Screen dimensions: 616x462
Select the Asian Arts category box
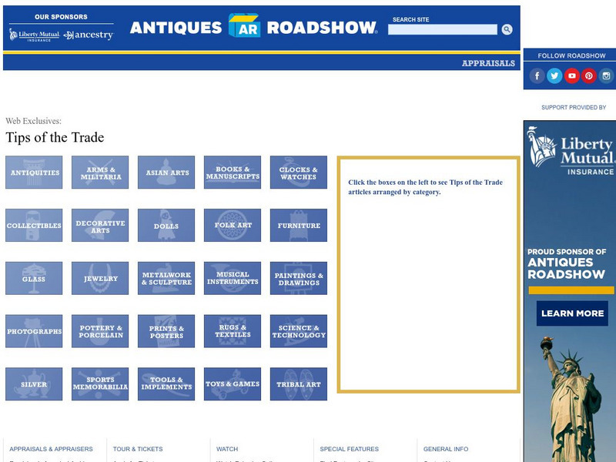pos(166,172)
